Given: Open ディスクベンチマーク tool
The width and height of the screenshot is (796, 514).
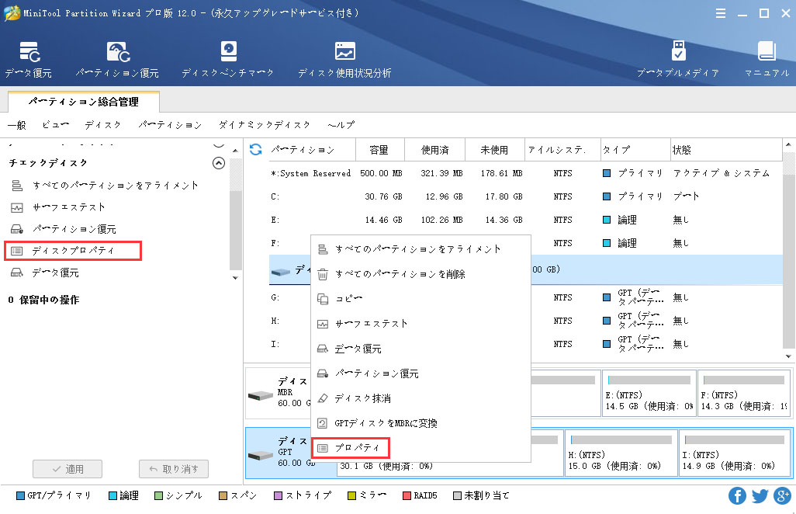Looking at the screenshot, I should (227, 61).
